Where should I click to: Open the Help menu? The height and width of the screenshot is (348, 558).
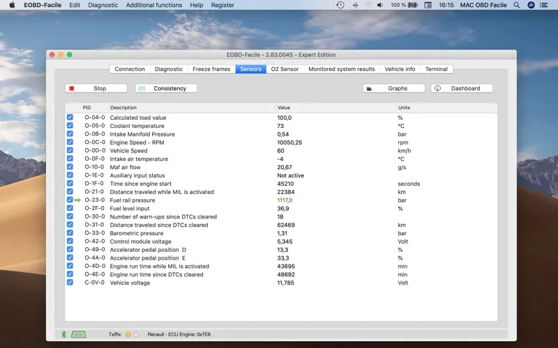[x=197, y=5]
